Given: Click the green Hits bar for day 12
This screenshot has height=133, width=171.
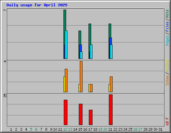Looking at the screenshot, I should point(65,20).
